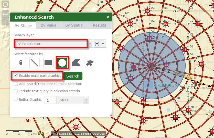Image resolution: width=214 pixels, height=138 pixels.
Task: Click the back arrow map button
Action: click(x=5, y=14)
